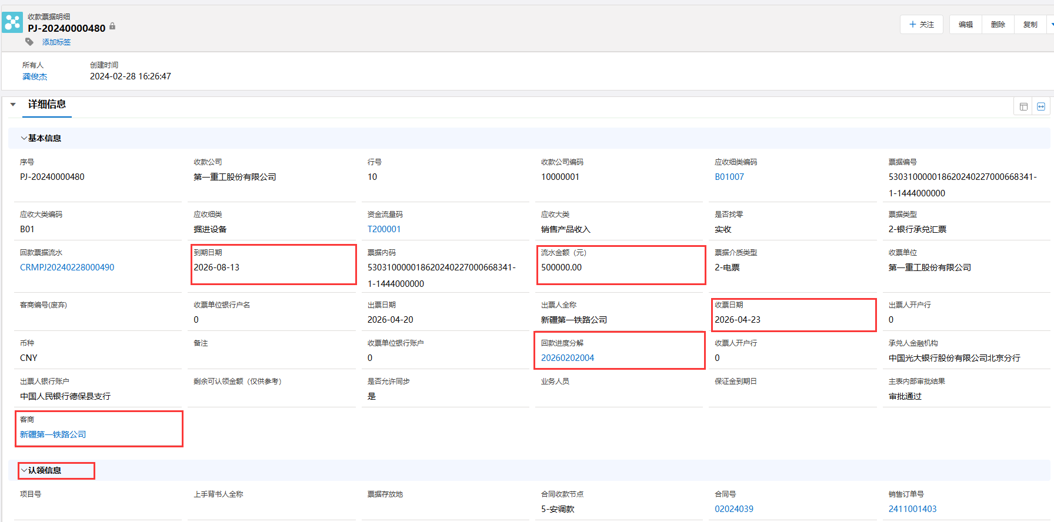Image resolution: width=1054 pixels, height=522 pixels.
Task: Switch to the 详细信息 tab
Action: [x=47, y=105]
